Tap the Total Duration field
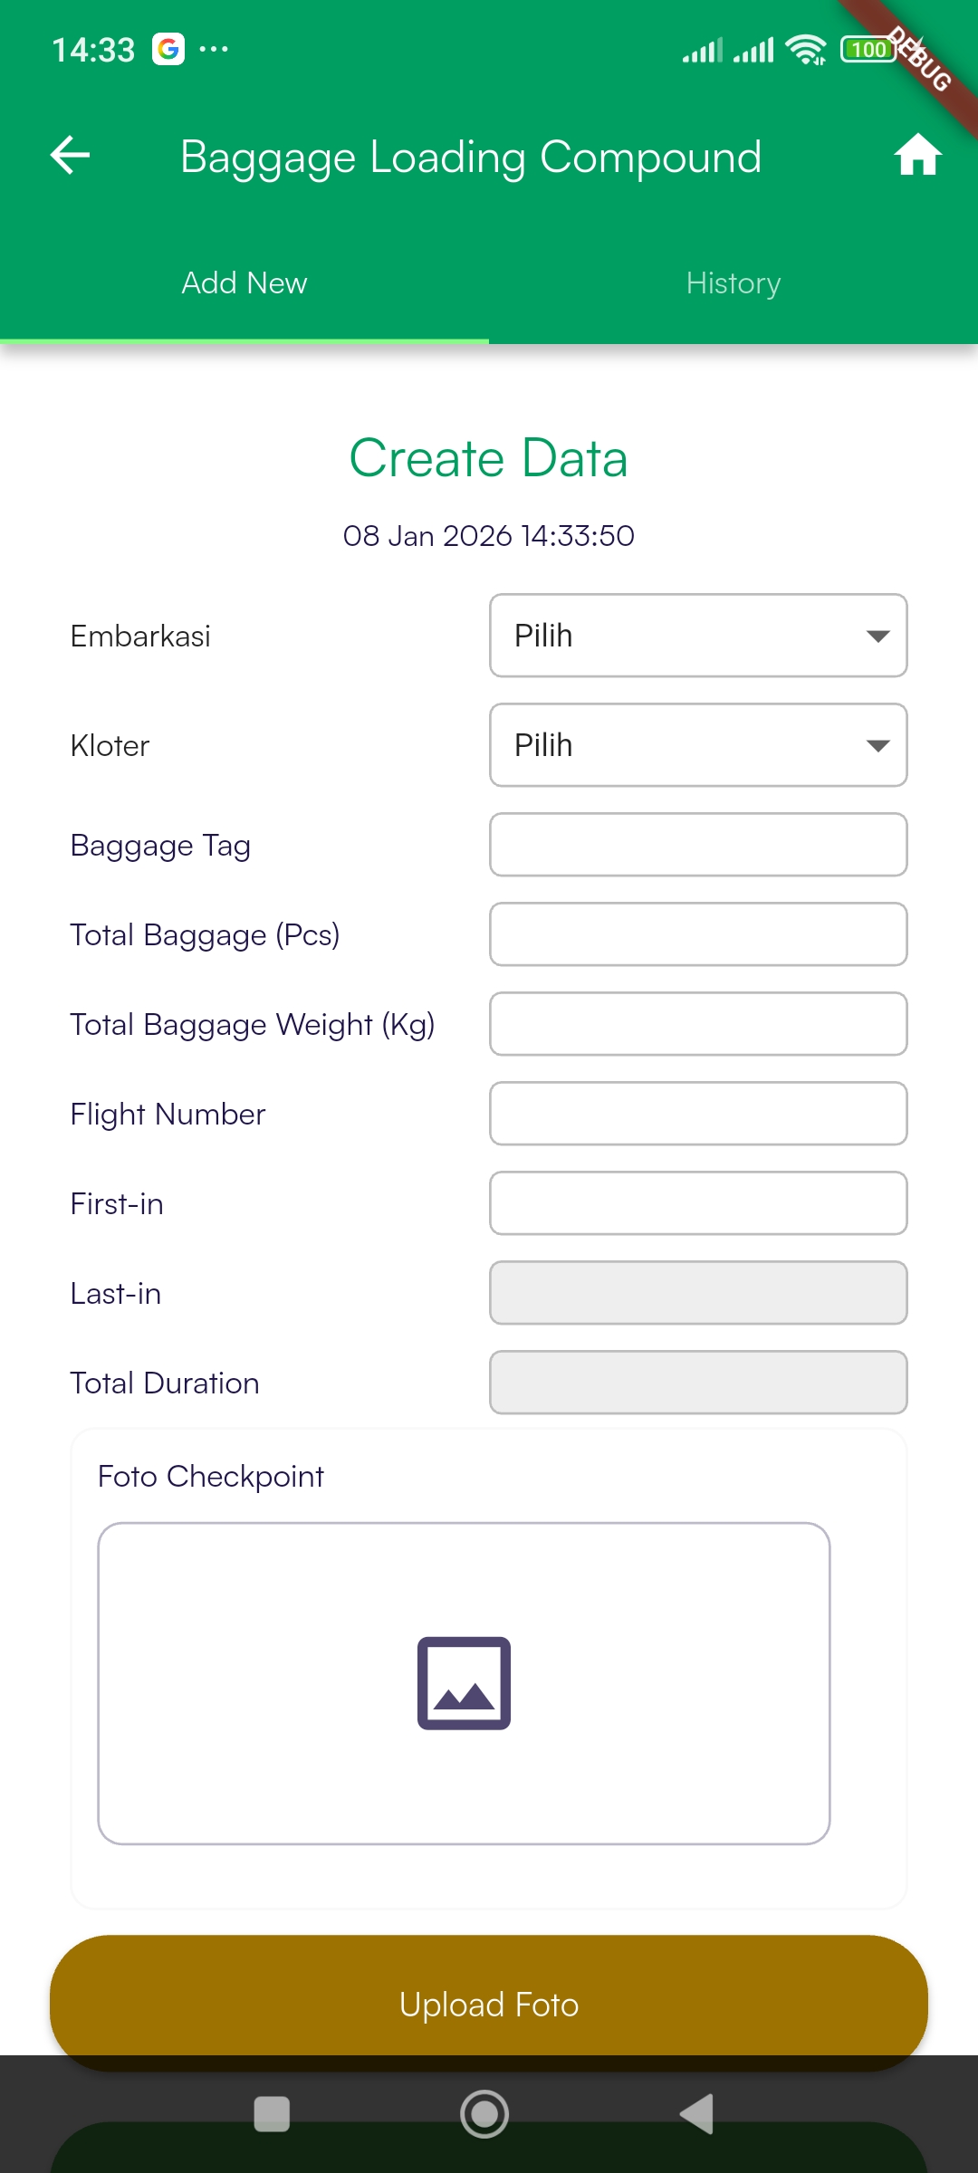Image resolution: width=978 pixels, height=2173 pixels. 698,1383
